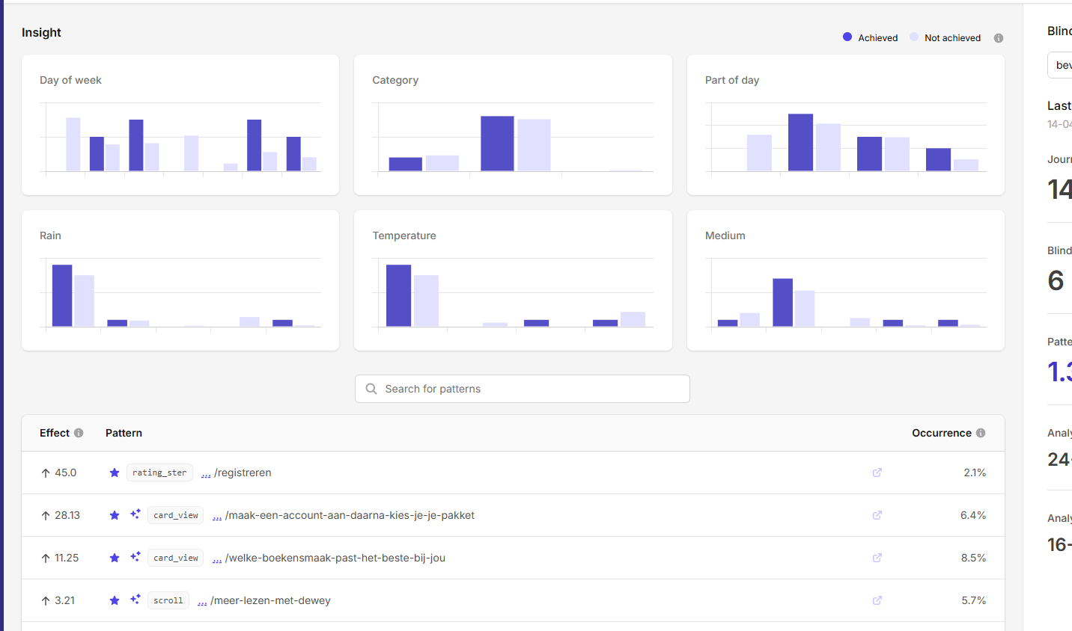Click the info icon next to Occurrence header

coord(981,433)
